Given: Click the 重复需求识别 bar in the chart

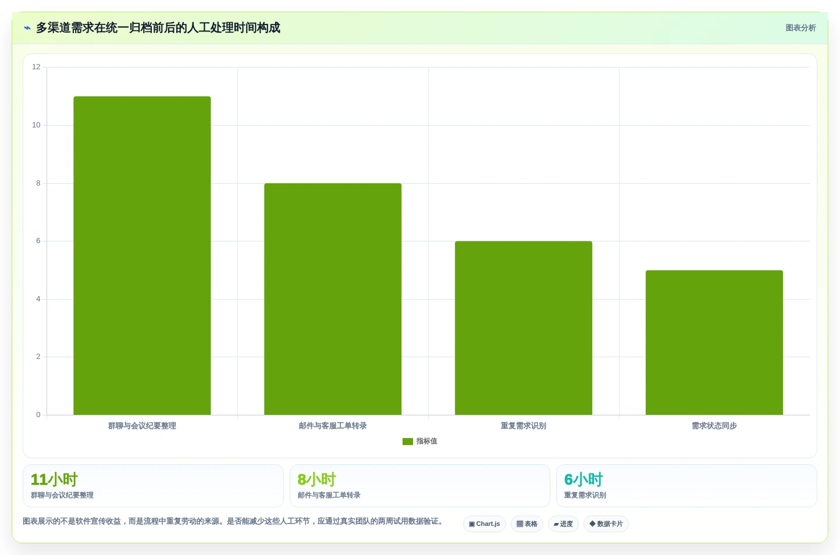Looking at the screenshot, I should (524, 328).
